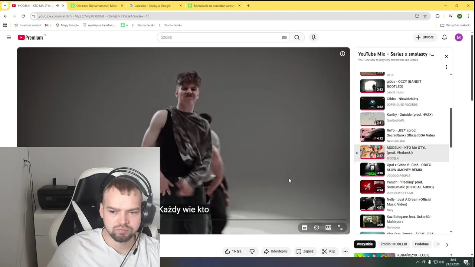The width and height of the screenshot is (475, 267).
Task: Start voice search with microphone icon
Action: point(314,37)
